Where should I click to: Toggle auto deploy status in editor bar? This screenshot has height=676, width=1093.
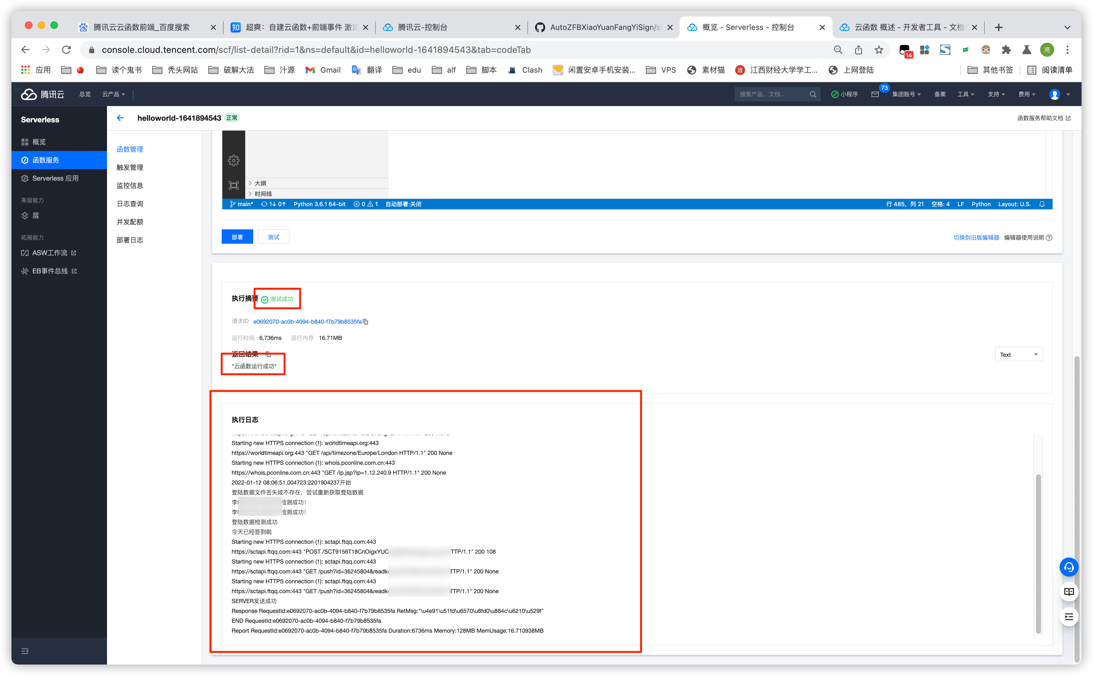click(x=403, y=204)
